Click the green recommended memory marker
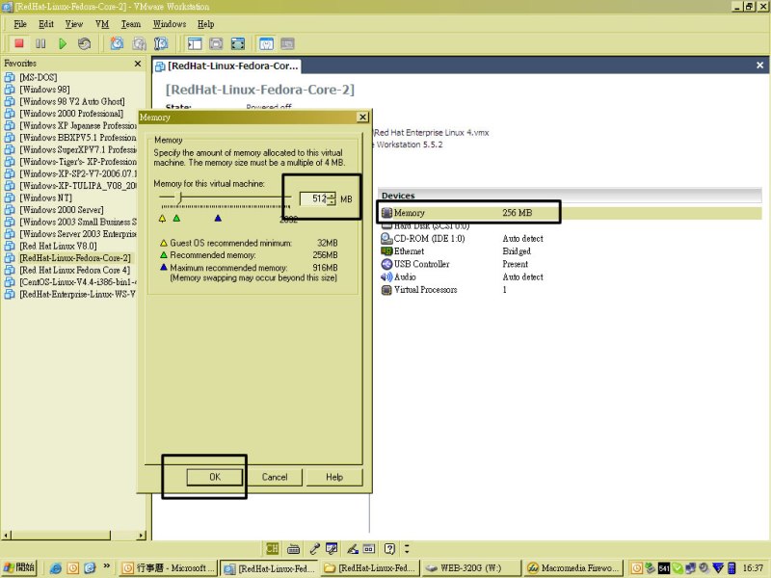 coord(176,219)
